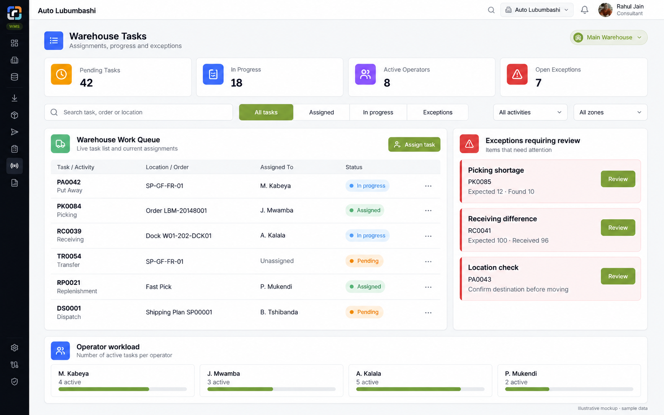Open more options for task RC0039
Image resolution: width=664 pixels, height=415 pixels.
pos(428,236)
